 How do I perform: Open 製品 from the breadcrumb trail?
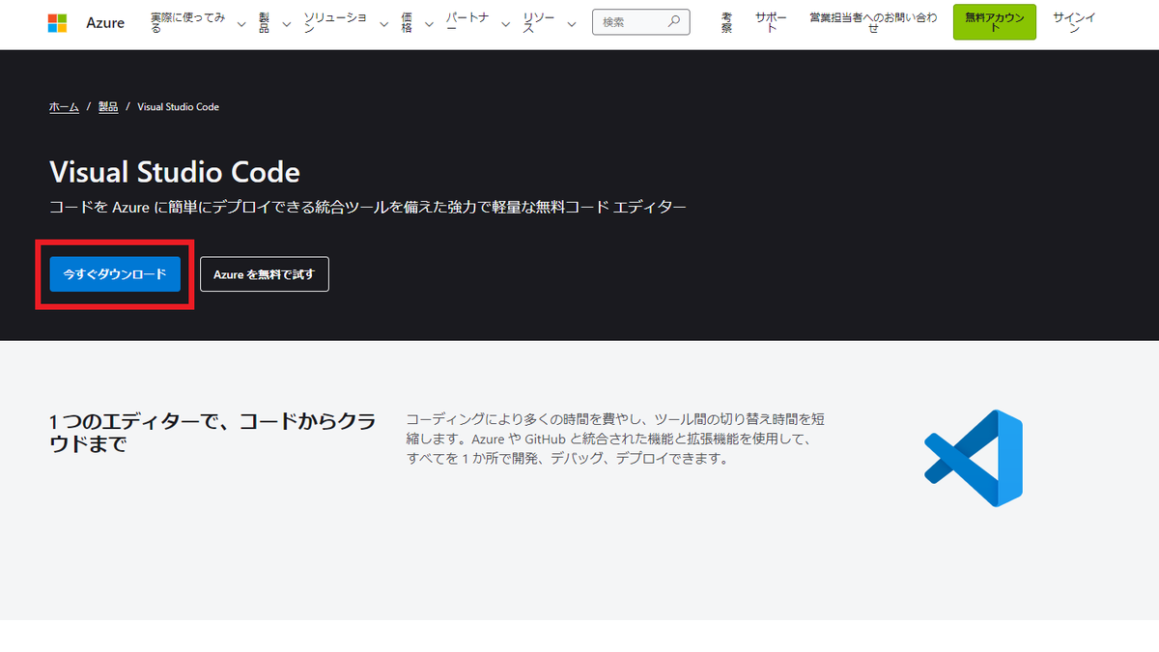(107, 106)
